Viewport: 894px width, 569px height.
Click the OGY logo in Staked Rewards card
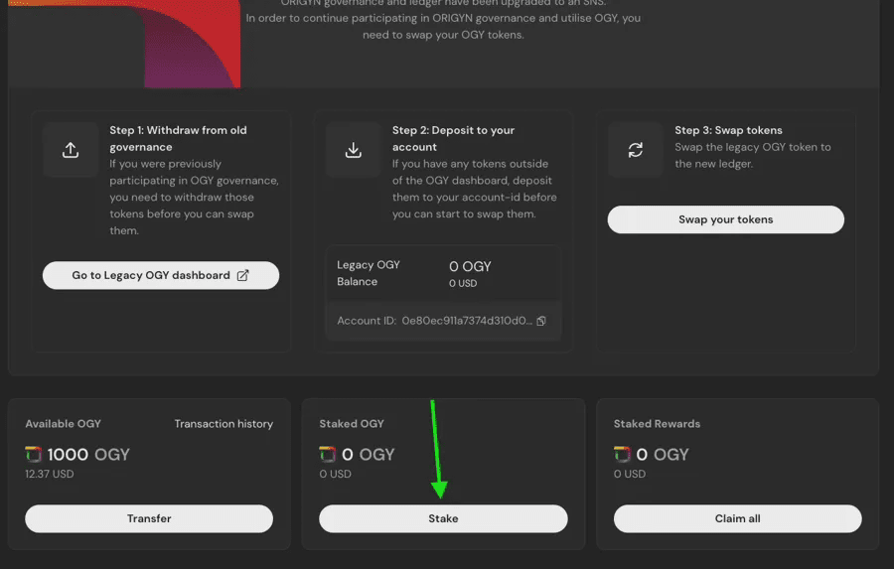pos(622,455)
